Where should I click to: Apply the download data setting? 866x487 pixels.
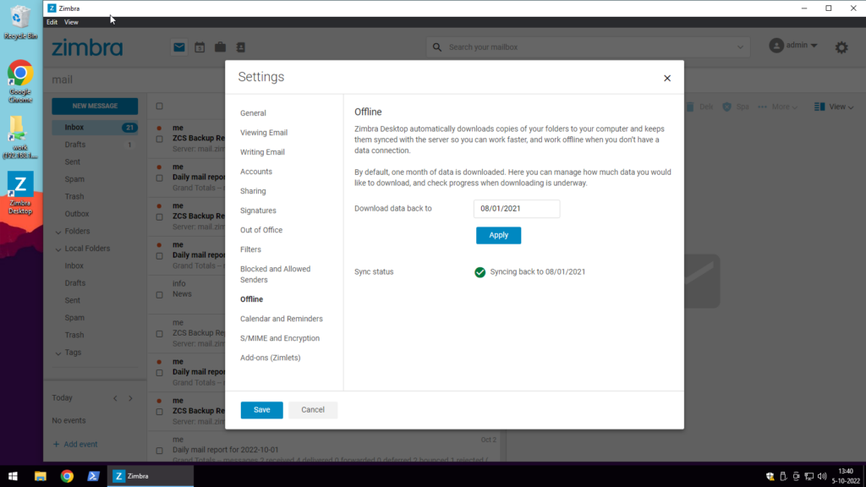(498, 235)
